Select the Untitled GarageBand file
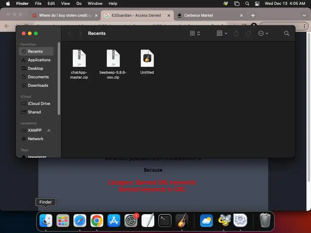The height and width of the screenshot is (233, 311). click(147, 62)
